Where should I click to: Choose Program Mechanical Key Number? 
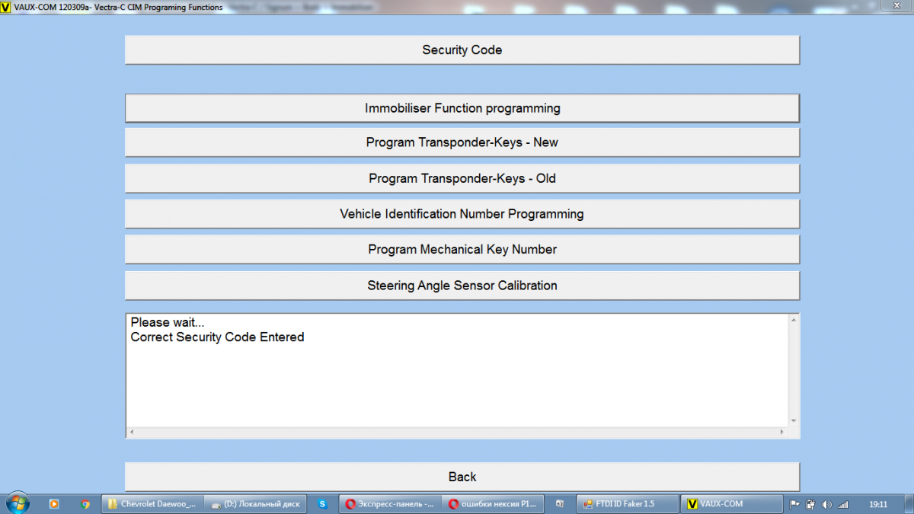[462, 249]
